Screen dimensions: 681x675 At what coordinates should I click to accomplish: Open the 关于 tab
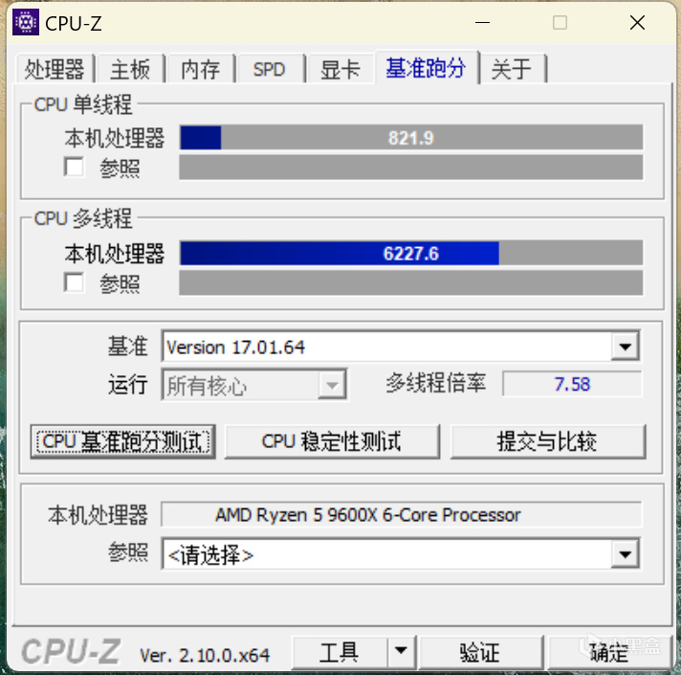(x=512, y=69)
